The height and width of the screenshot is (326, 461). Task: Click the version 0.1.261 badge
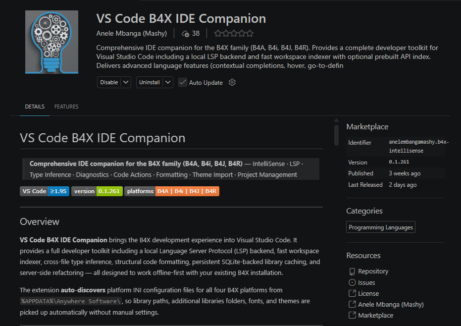click(97, 191)
